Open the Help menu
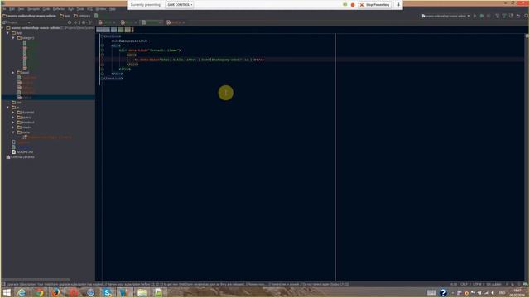This screenshot has width=530, height=298. pyautogui.click(x=113, y=9)
